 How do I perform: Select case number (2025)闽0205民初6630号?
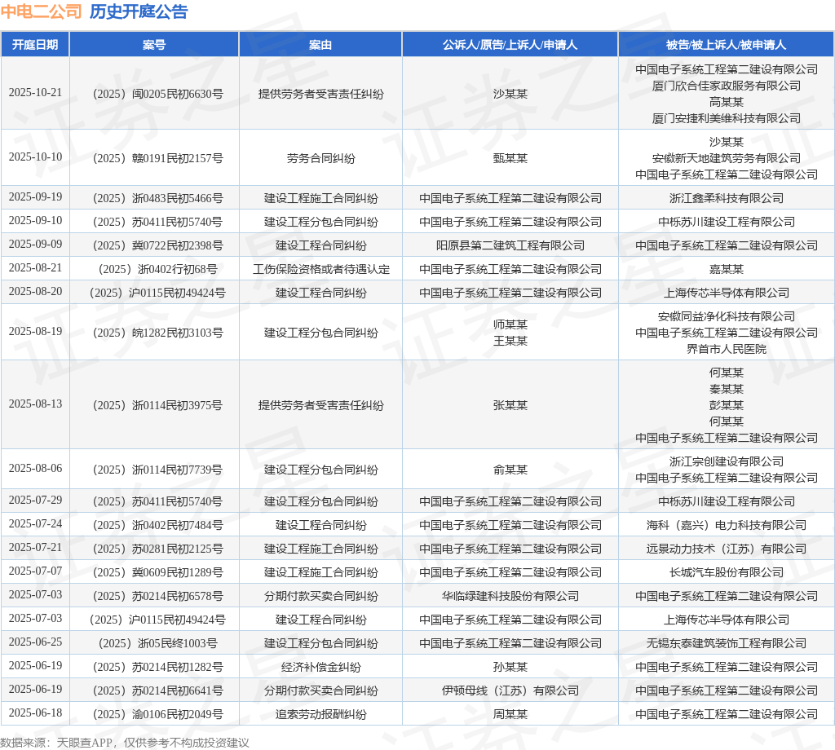pyautogui.click(x=157, y=94)
